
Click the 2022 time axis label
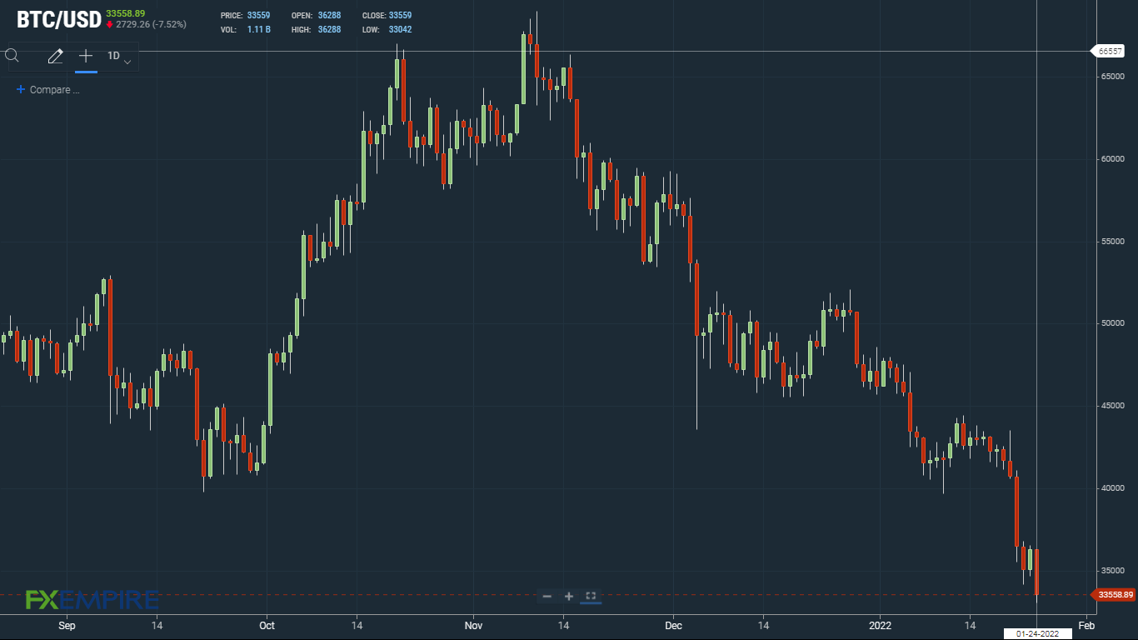coord(881,625)
